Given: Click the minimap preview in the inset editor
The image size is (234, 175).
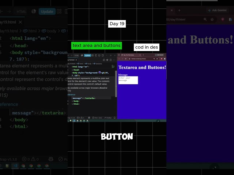Looking at the screenshot, I should coord(113,66).
